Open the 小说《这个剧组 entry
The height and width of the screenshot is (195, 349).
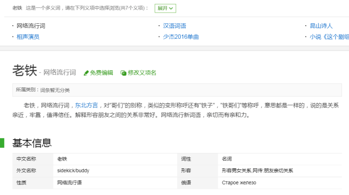coord(329,37)
